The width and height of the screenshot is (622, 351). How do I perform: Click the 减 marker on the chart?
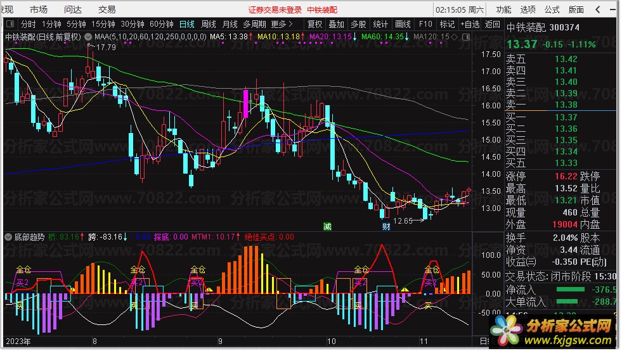(x=327, y=226)
